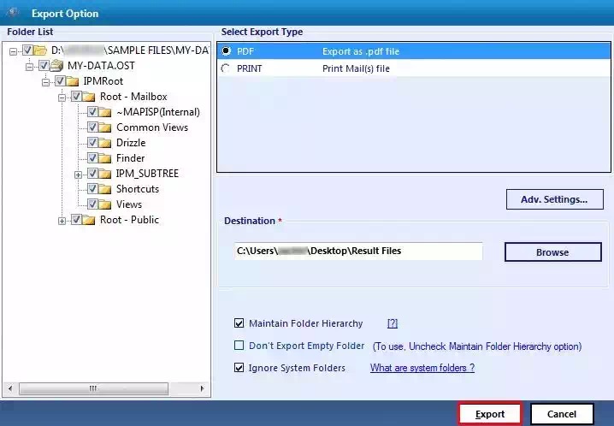Select the PDF export radio button
The image size is (614, 426).
(x=226, y=51)
